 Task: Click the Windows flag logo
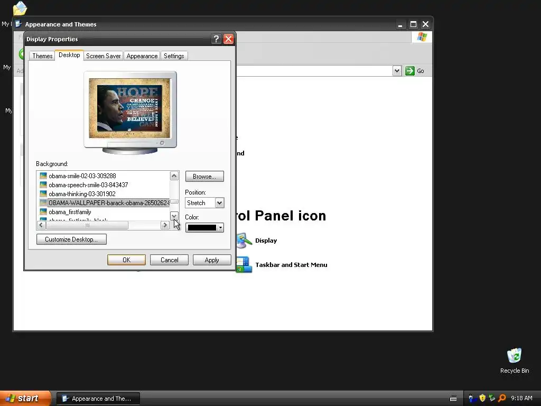(422, 36)
